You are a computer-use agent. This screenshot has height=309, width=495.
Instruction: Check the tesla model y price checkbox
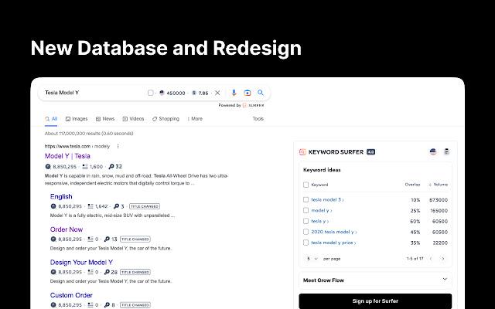[x=306, y=243]
